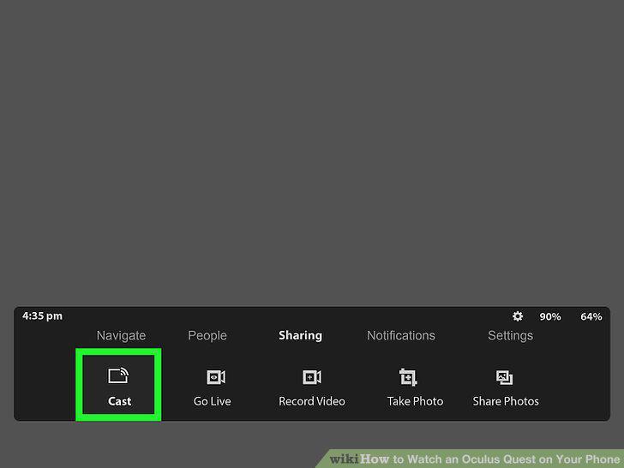
Task: Click the Share Photos label
Action: pyautogui.click(x=506, y=401)
